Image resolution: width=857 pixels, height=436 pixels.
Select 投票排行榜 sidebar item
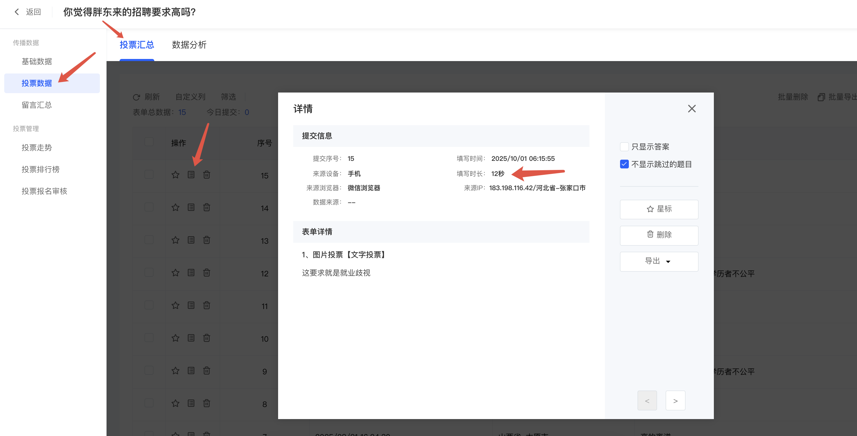pyautogui.click(x=41, y=169)
